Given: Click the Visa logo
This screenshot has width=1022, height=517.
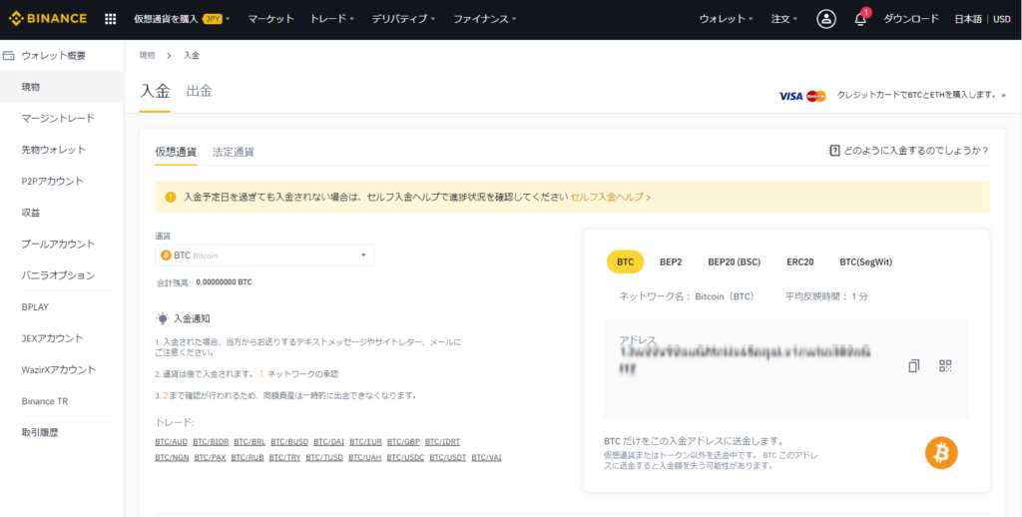Looking at the screenshot, I should (790, 96).
